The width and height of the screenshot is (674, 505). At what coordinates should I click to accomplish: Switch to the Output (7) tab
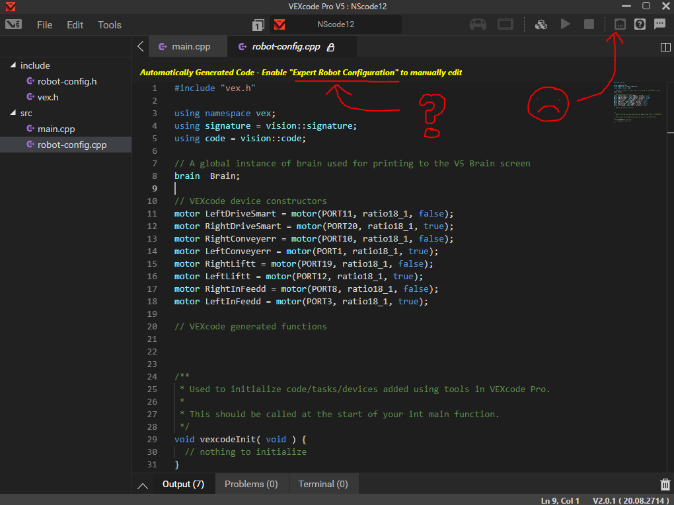click(183, 484)
